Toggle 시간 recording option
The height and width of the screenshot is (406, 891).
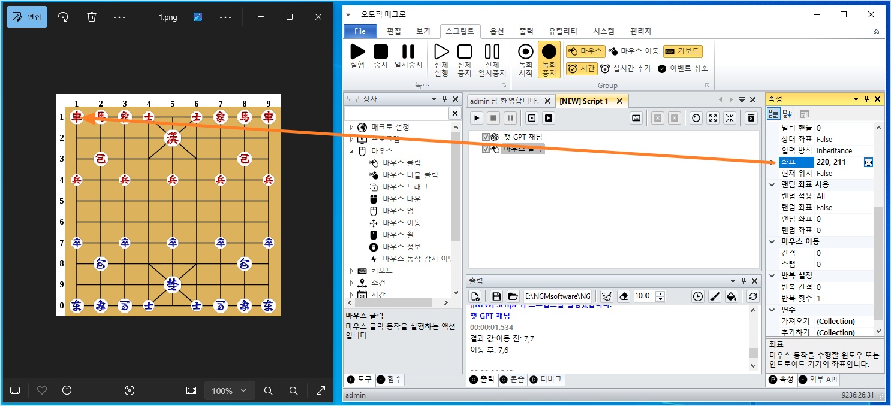coord(582,68)
